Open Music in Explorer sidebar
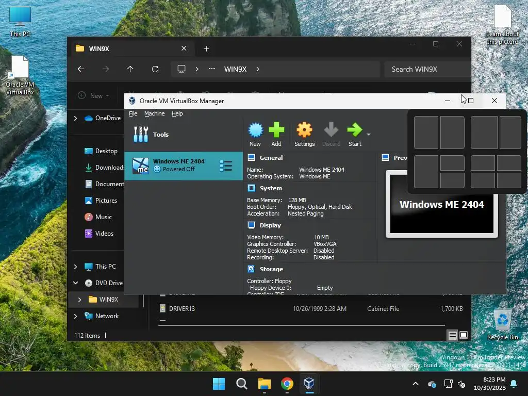The width and height of the screenshot is (528, 396). 98,217
